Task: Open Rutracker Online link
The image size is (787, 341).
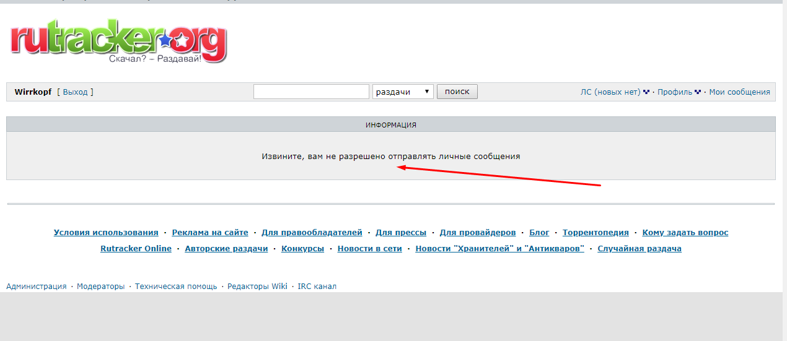Action: click(136, 249)
